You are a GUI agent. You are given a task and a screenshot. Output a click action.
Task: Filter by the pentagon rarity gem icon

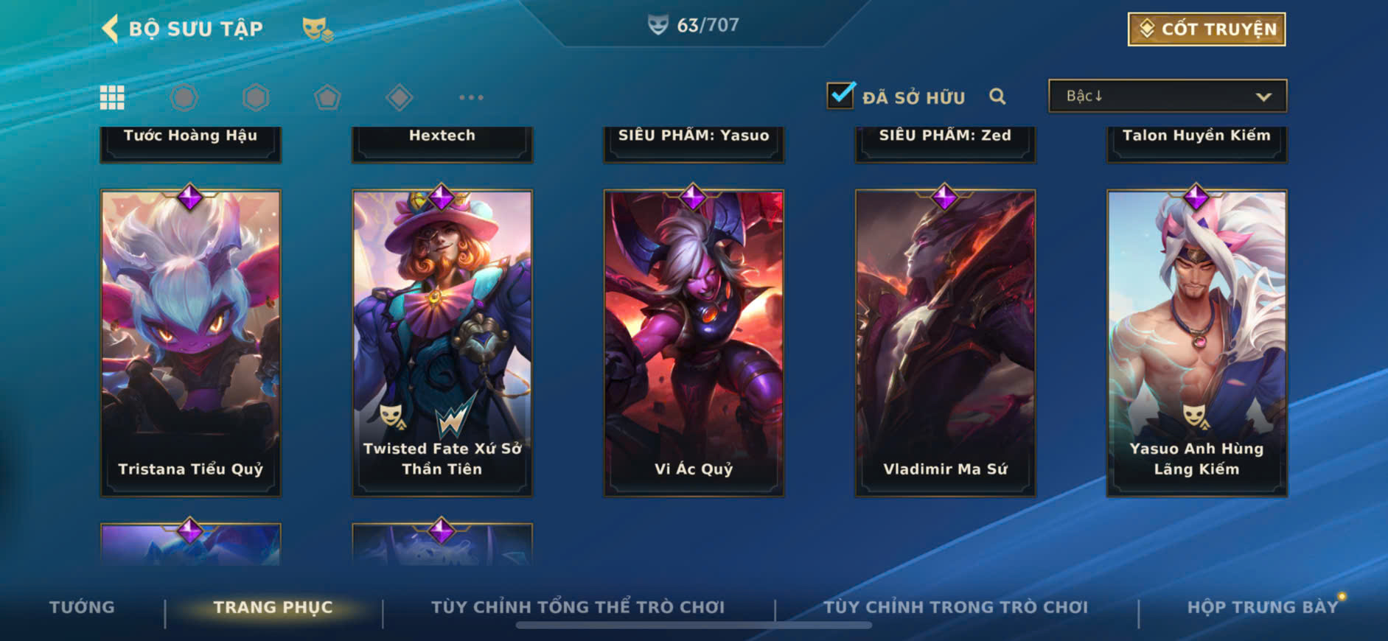pos(327,97)
